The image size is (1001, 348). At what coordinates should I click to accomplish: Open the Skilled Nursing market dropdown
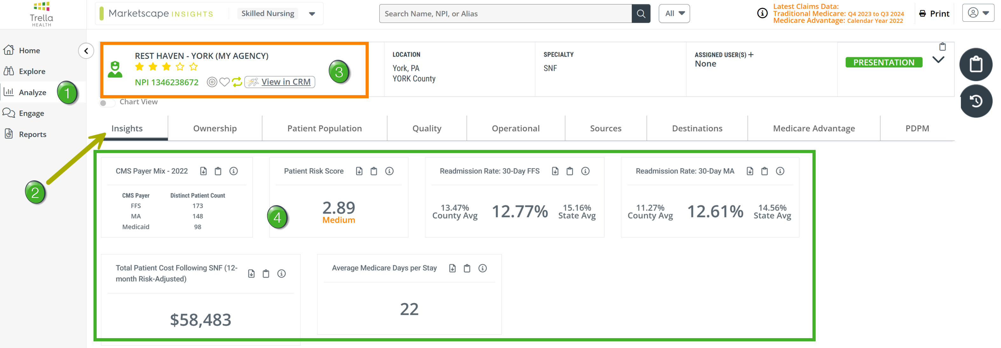pos(312,14)
